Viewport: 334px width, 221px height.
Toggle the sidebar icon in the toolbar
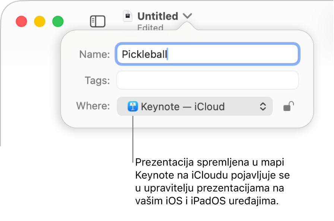click(98, 21)
